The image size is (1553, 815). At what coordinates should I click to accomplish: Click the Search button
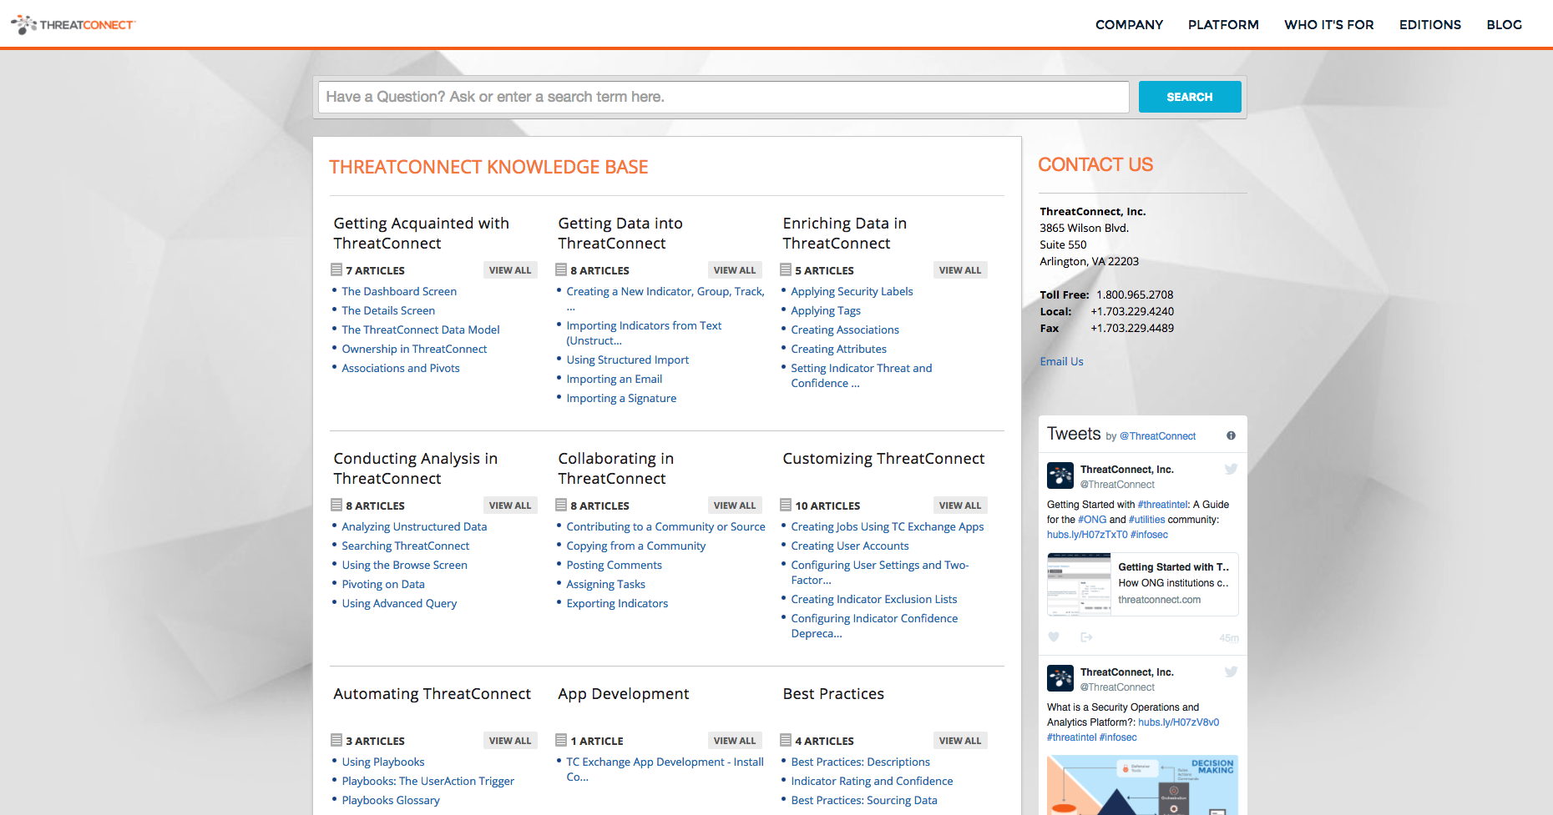(1190, 97)
